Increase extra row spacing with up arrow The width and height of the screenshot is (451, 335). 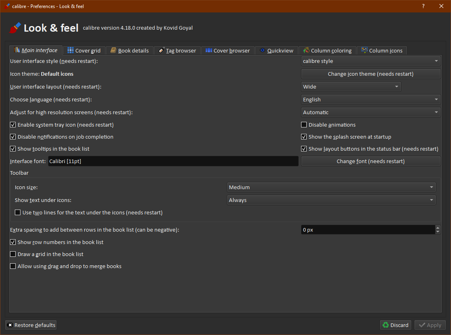point(438,228)
